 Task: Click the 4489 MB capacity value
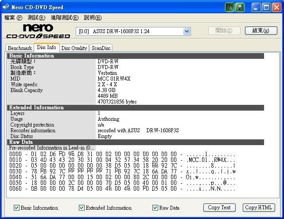click(108, 96)
